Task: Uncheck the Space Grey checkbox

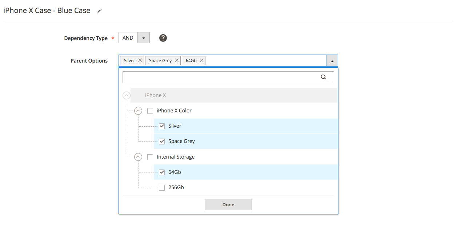Action: tap(162, 142)
